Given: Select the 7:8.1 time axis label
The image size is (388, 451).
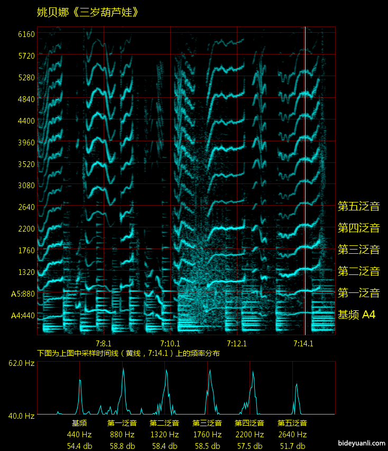Looking at the screenshot, I should pos(104,343).
